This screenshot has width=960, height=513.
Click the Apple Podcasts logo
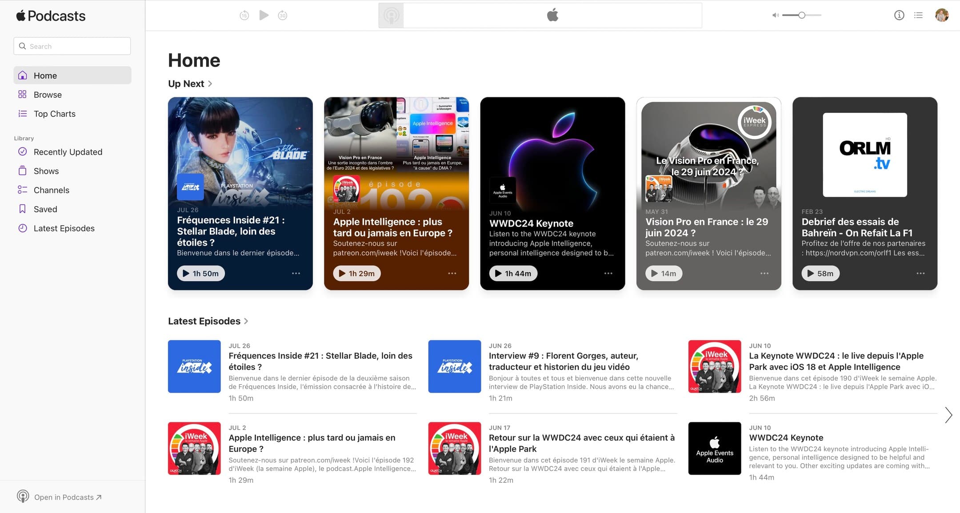[50, 16]
